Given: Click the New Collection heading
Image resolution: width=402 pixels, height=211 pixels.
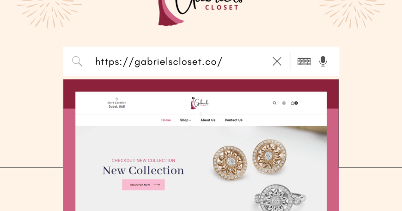Looking at the screenshot, I should click(143, 170).
